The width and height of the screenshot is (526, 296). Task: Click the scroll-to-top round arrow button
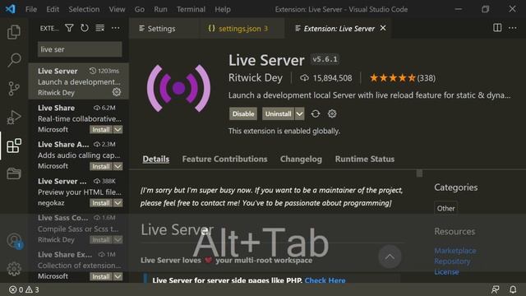point(390,257)
